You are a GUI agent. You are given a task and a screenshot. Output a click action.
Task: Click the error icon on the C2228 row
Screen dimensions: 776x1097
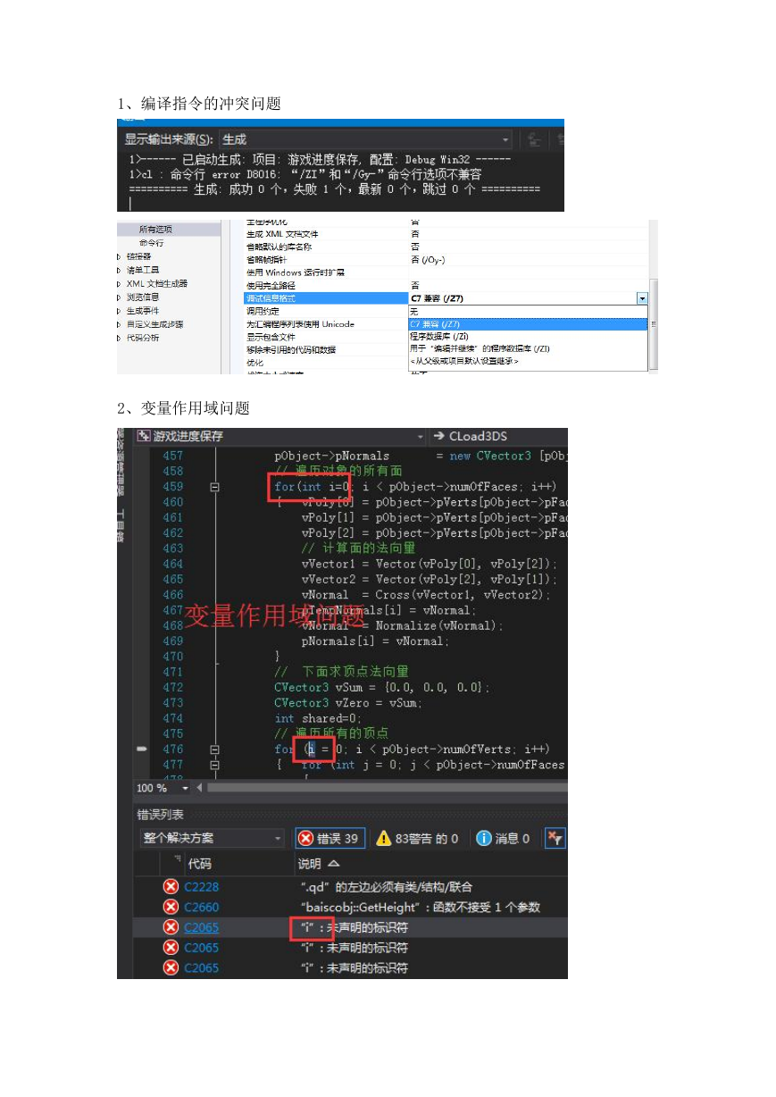pyautogui.click(x=171, y=887)
